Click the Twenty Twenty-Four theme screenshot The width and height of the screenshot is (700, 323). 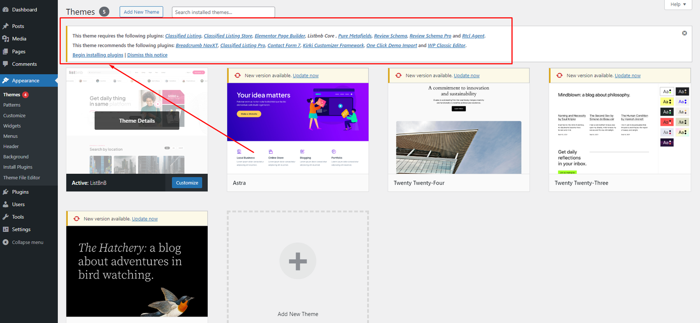pos(459,128)
